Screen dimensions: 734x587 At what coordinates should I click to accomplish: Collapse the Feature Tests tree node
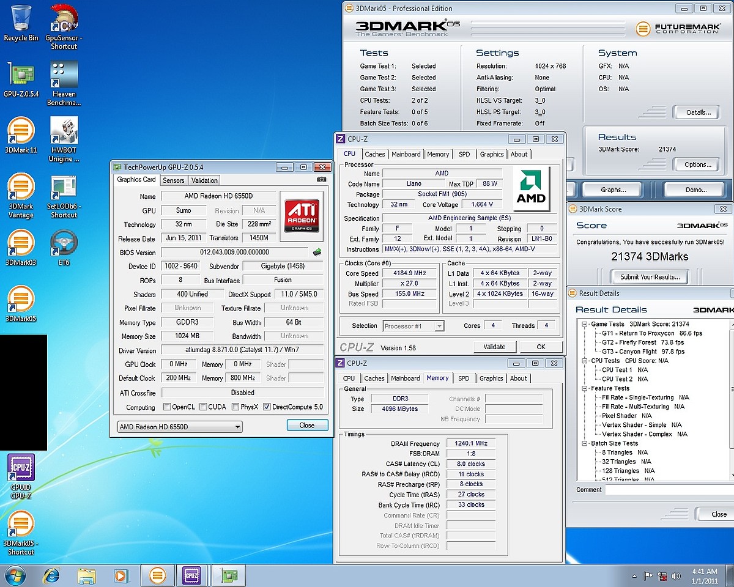(585, 388)
